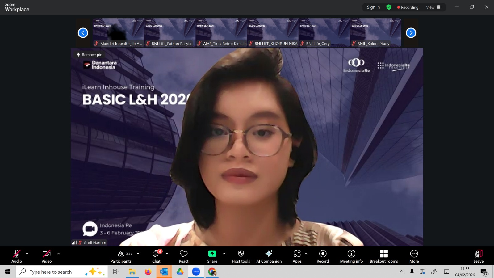
Task: Open the Chat panel
Action: (x=156, y=256)
